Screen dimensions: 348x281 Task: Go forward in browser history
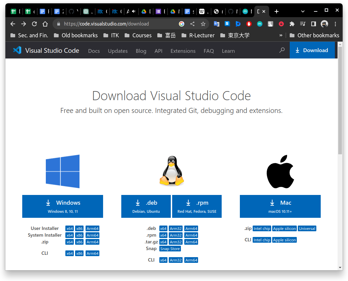(24, 24)
